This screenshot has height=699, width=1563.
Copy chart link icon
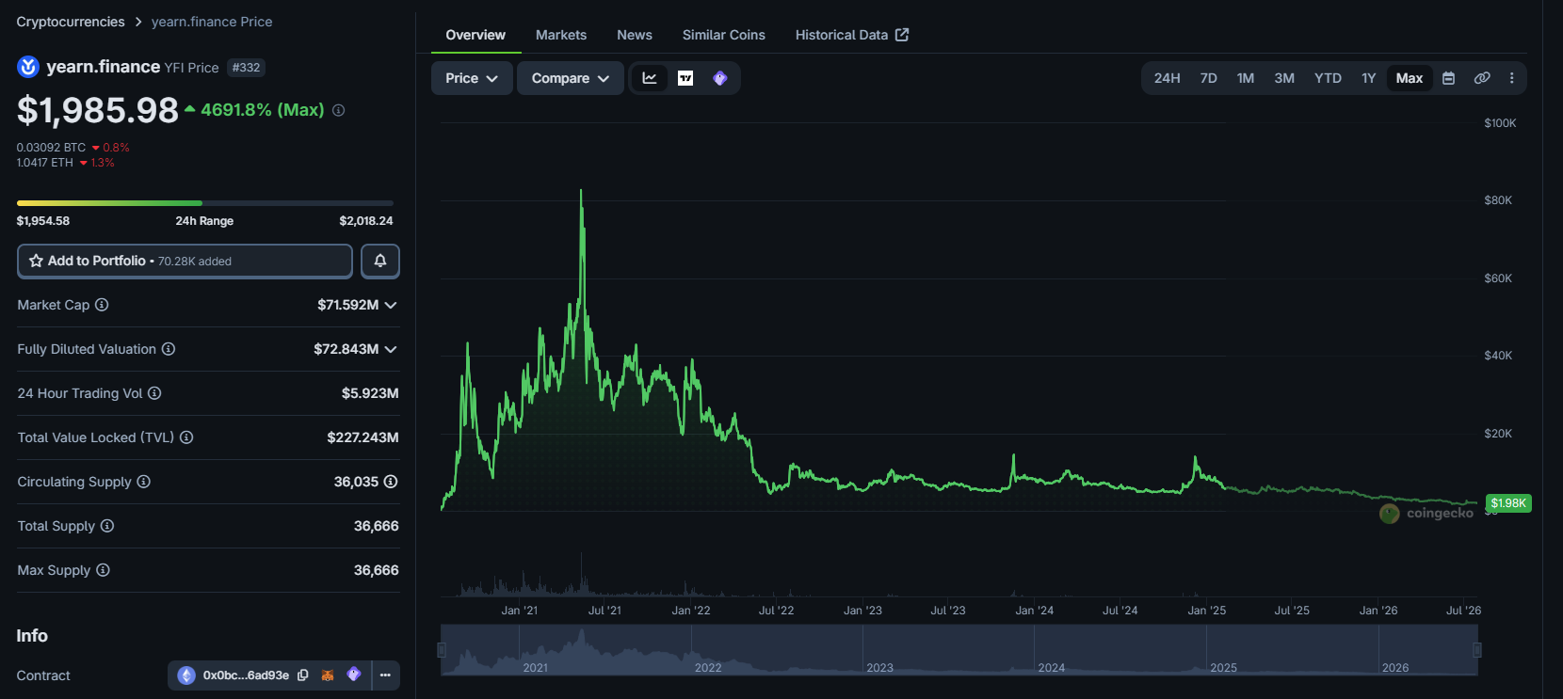point(1482,78)
